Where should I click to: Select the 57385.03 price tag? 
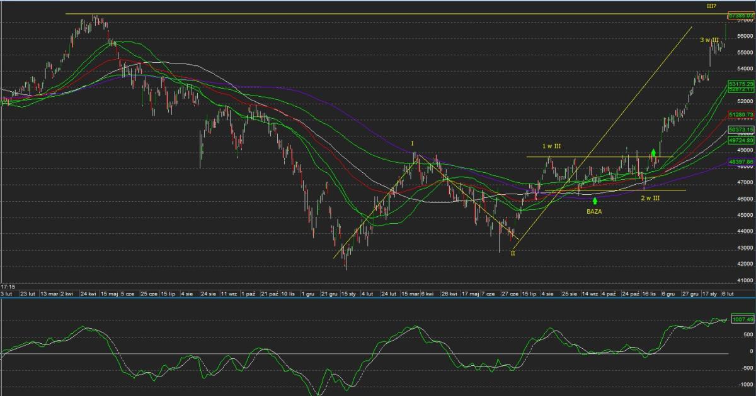[741, 14]
